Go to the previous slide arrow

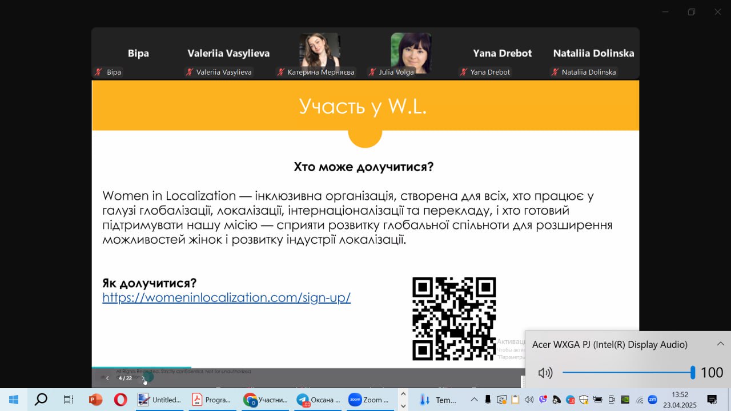point(107,378)
